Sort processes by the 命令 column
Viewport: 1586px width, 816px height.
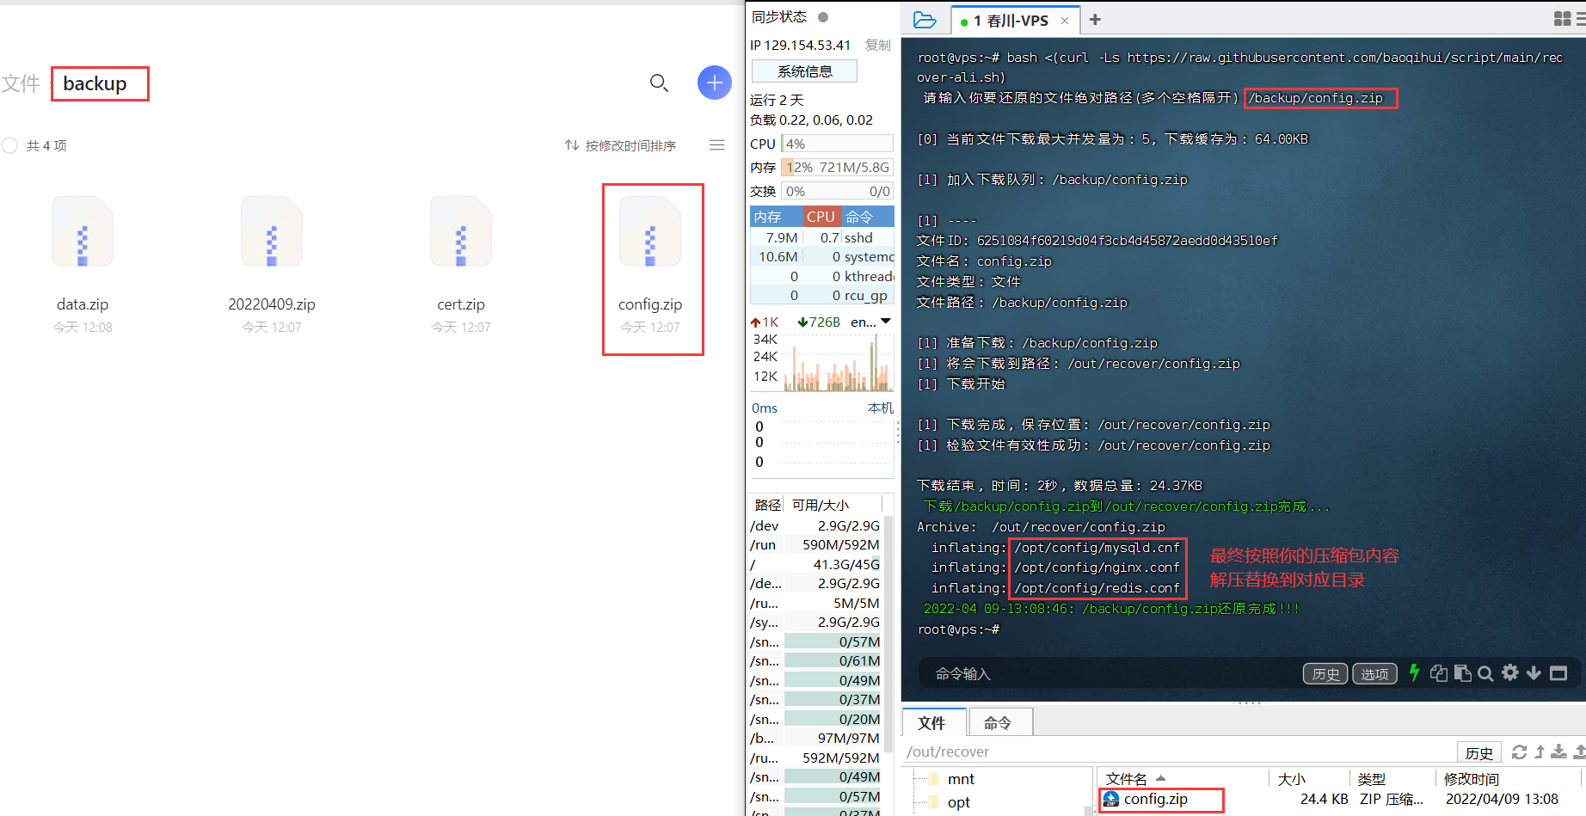click(x=868, y=217)
